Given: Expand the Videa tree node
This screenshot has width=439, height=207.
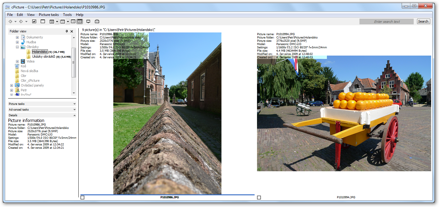Looking at the screenshot, I should pos(17,62).
